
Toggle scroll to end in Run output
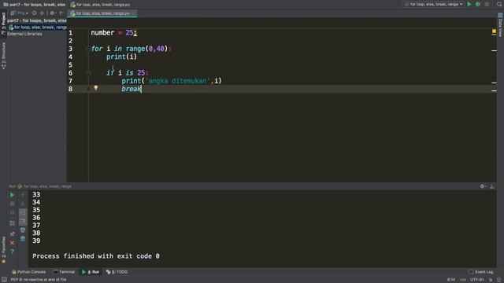pyautogui.click(x=23, y=221)
